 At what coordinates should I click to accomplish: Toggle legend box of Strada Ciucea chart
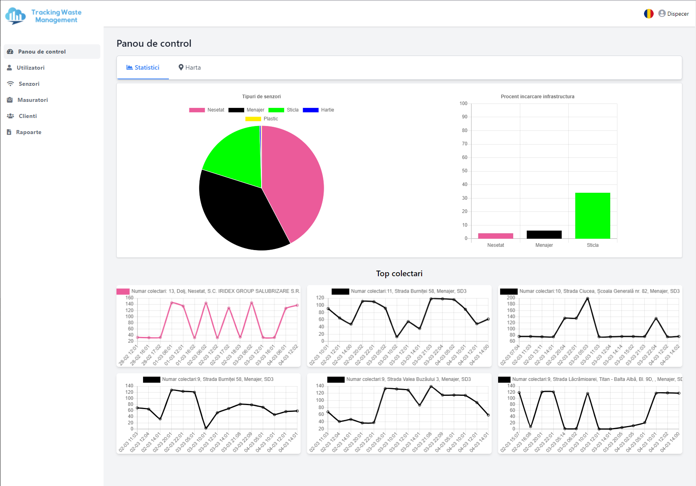click(509, 291)
